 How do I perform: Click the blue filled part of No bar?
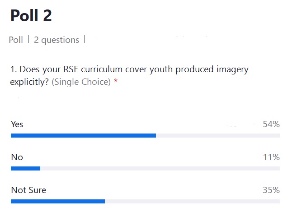click(25, 169)
